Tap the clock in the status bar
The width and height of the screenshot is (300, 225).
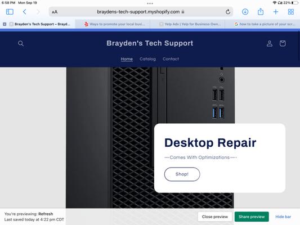tap(8, 3)
